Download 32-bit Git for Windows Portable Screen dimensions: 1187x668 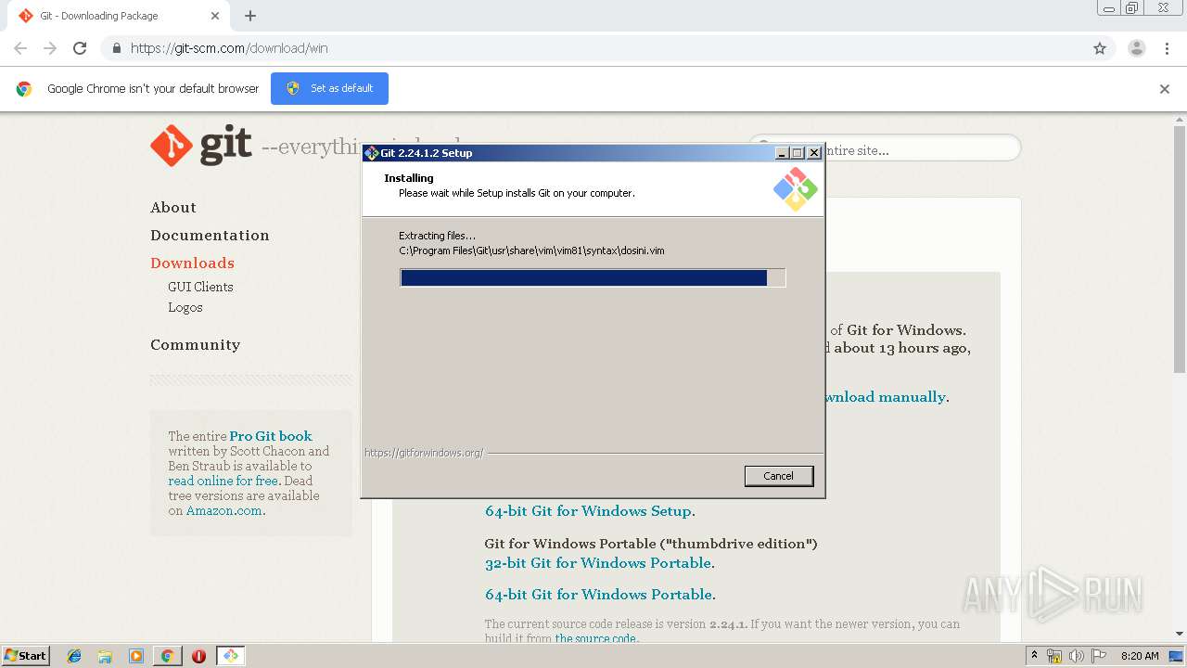(598, 563)
